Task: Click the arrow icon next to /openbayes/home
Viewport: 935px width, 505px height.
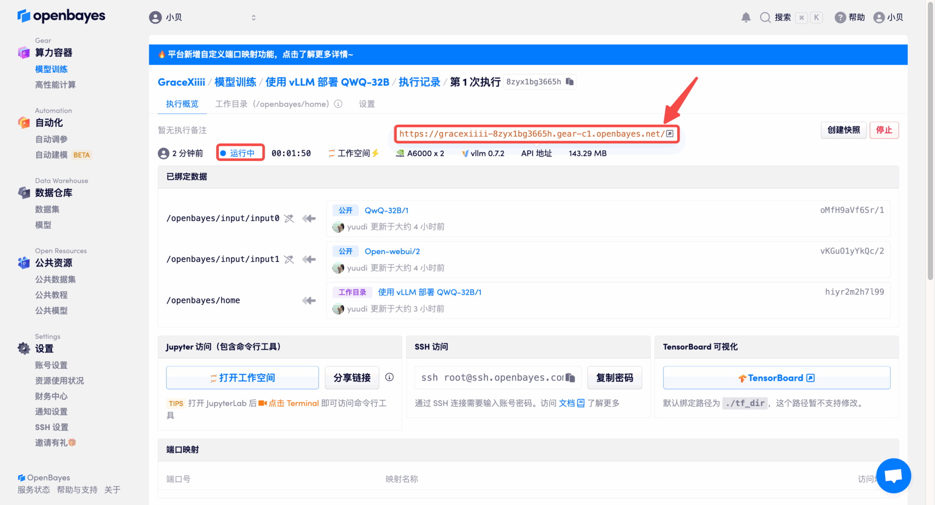Action: click(309, 301)
